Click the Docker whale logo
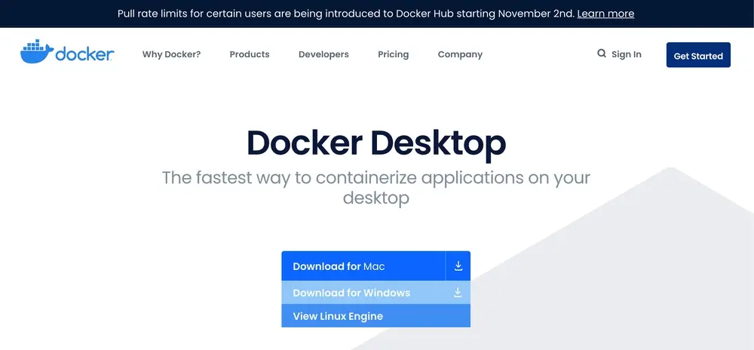The image size is (754, 350). pyautogui.click(x=67, y=51)
